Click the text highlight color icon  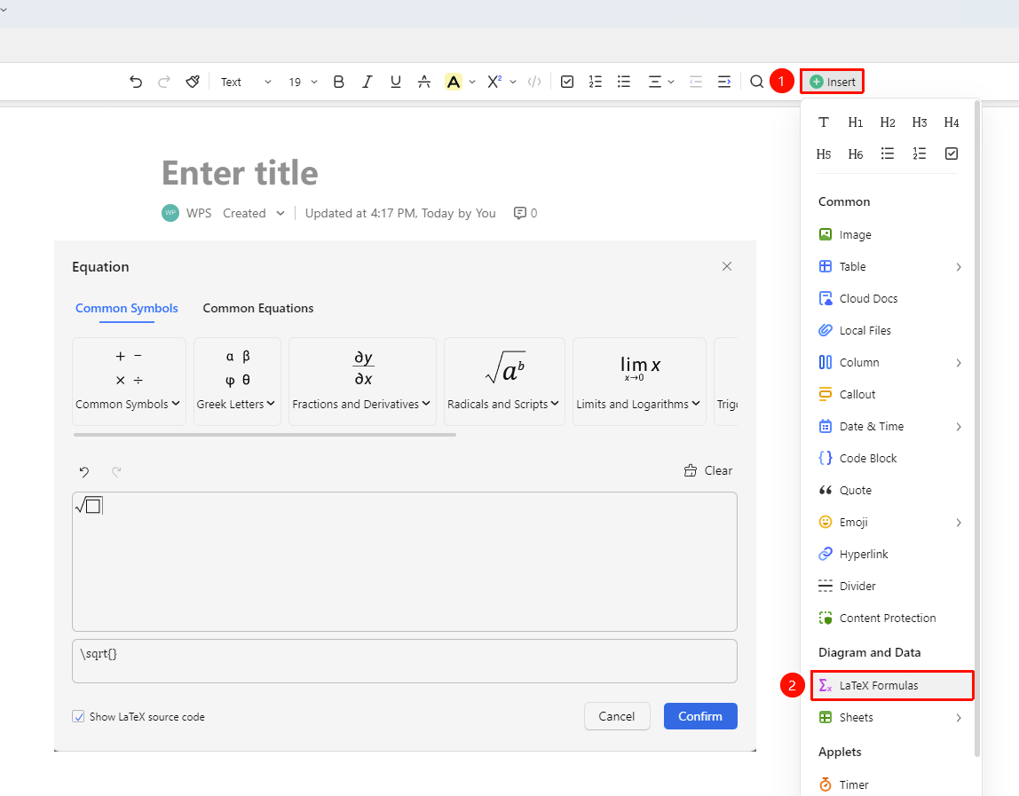[453, 82]
